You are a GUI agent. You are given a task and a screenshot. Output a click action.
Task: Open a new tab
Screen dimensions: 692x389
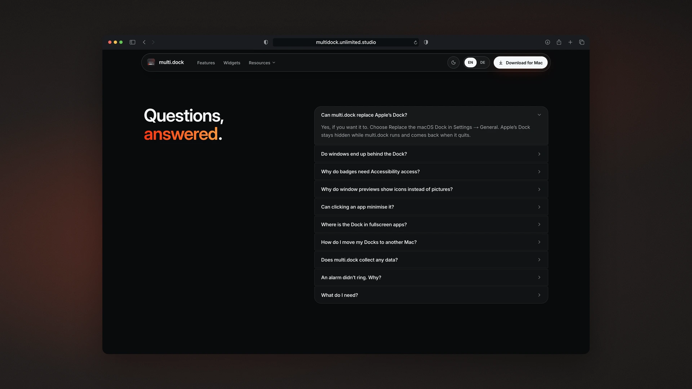(x=570, y=42)
